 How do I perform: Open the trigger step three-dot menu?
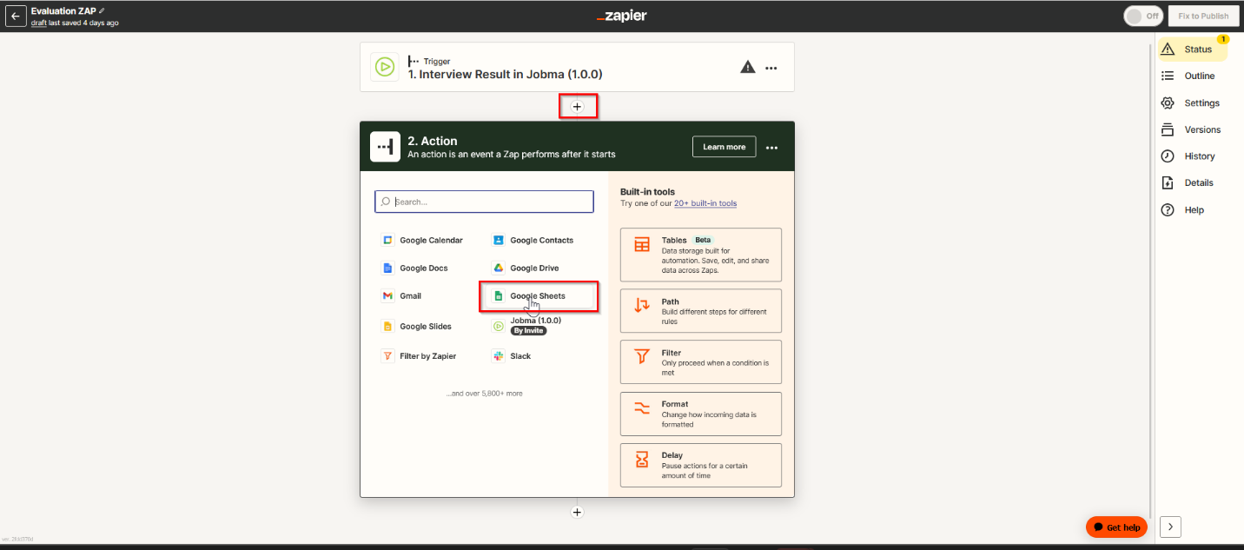771,68
